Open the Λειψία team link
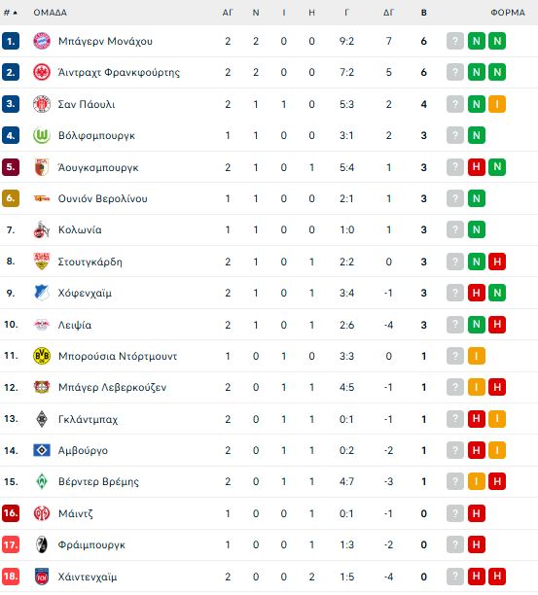Viewport: 538px width, 595px height. pyautogui.click(x=75, y=325)
